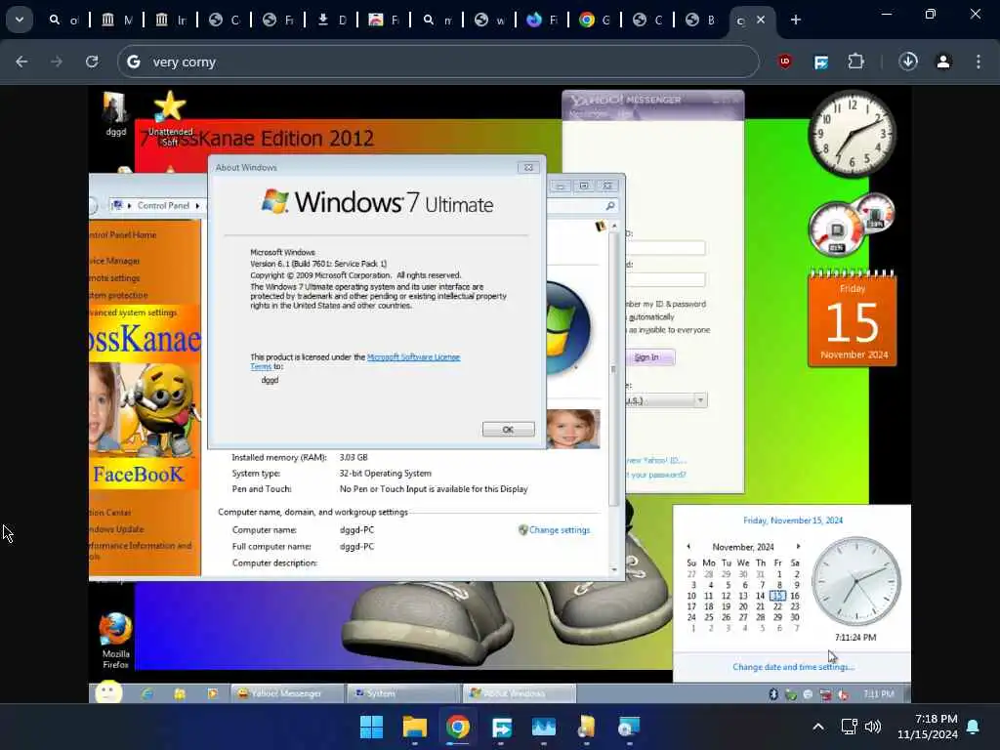Click the 'November, 2024' calendar header
The height and width of the screenshot is (750, 1000).
(x=743, y=547)
